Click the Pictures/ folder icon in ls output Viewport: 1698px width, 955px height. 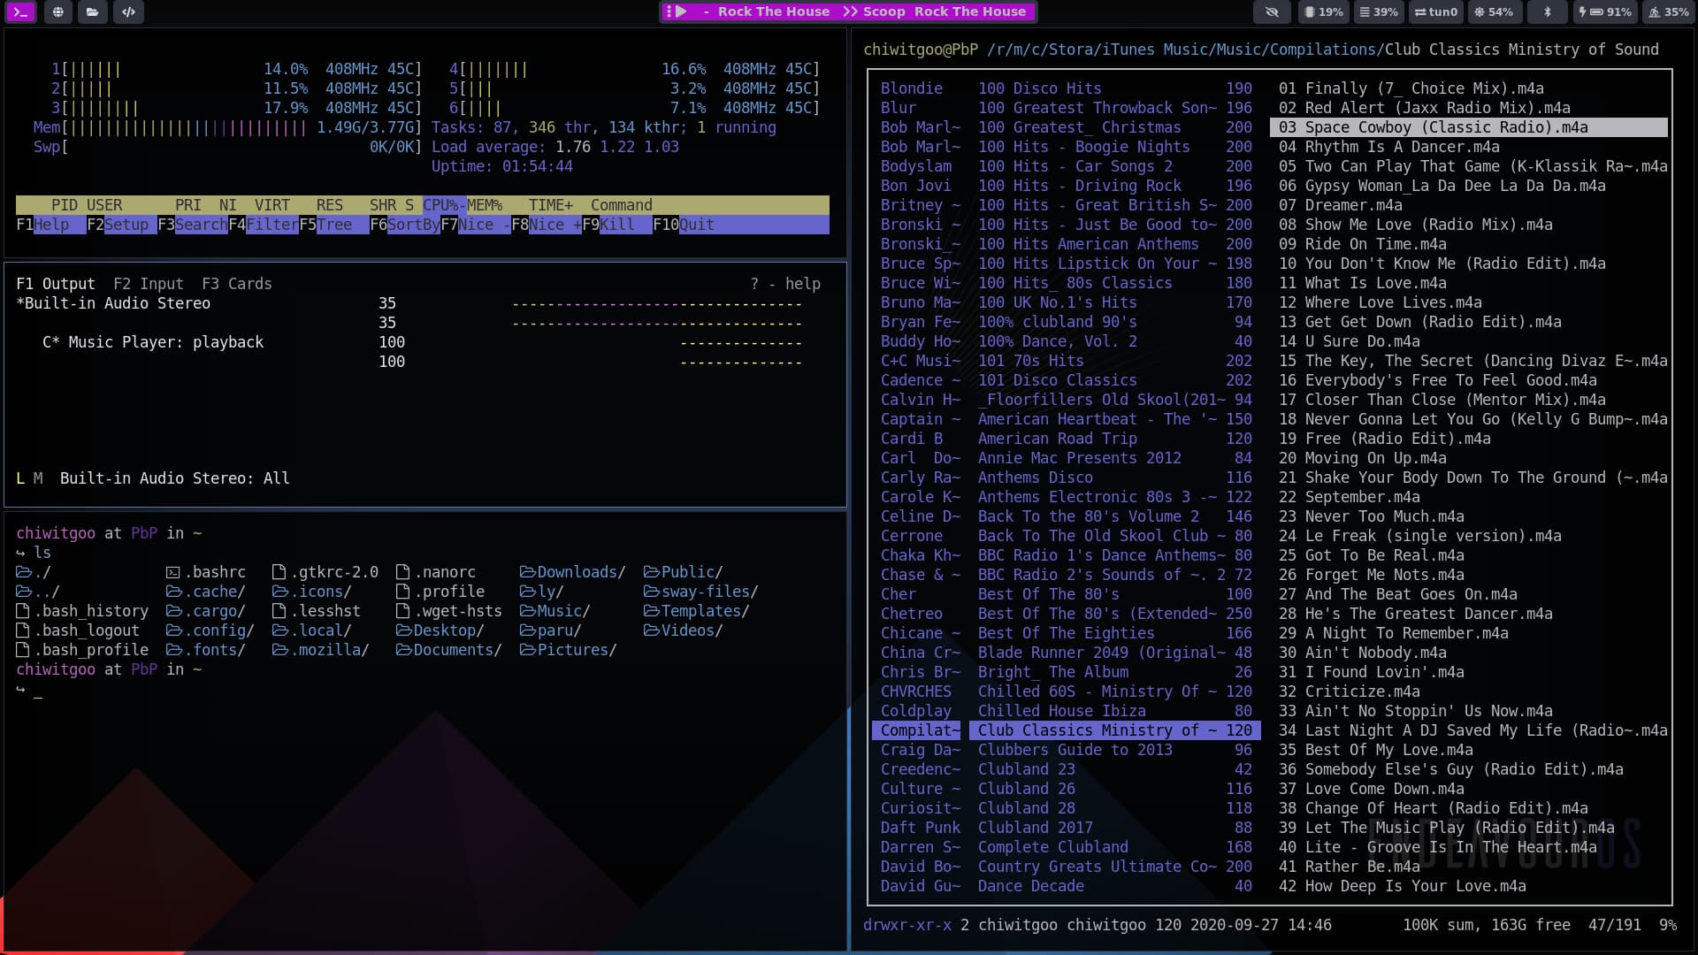tap(528, 650)
